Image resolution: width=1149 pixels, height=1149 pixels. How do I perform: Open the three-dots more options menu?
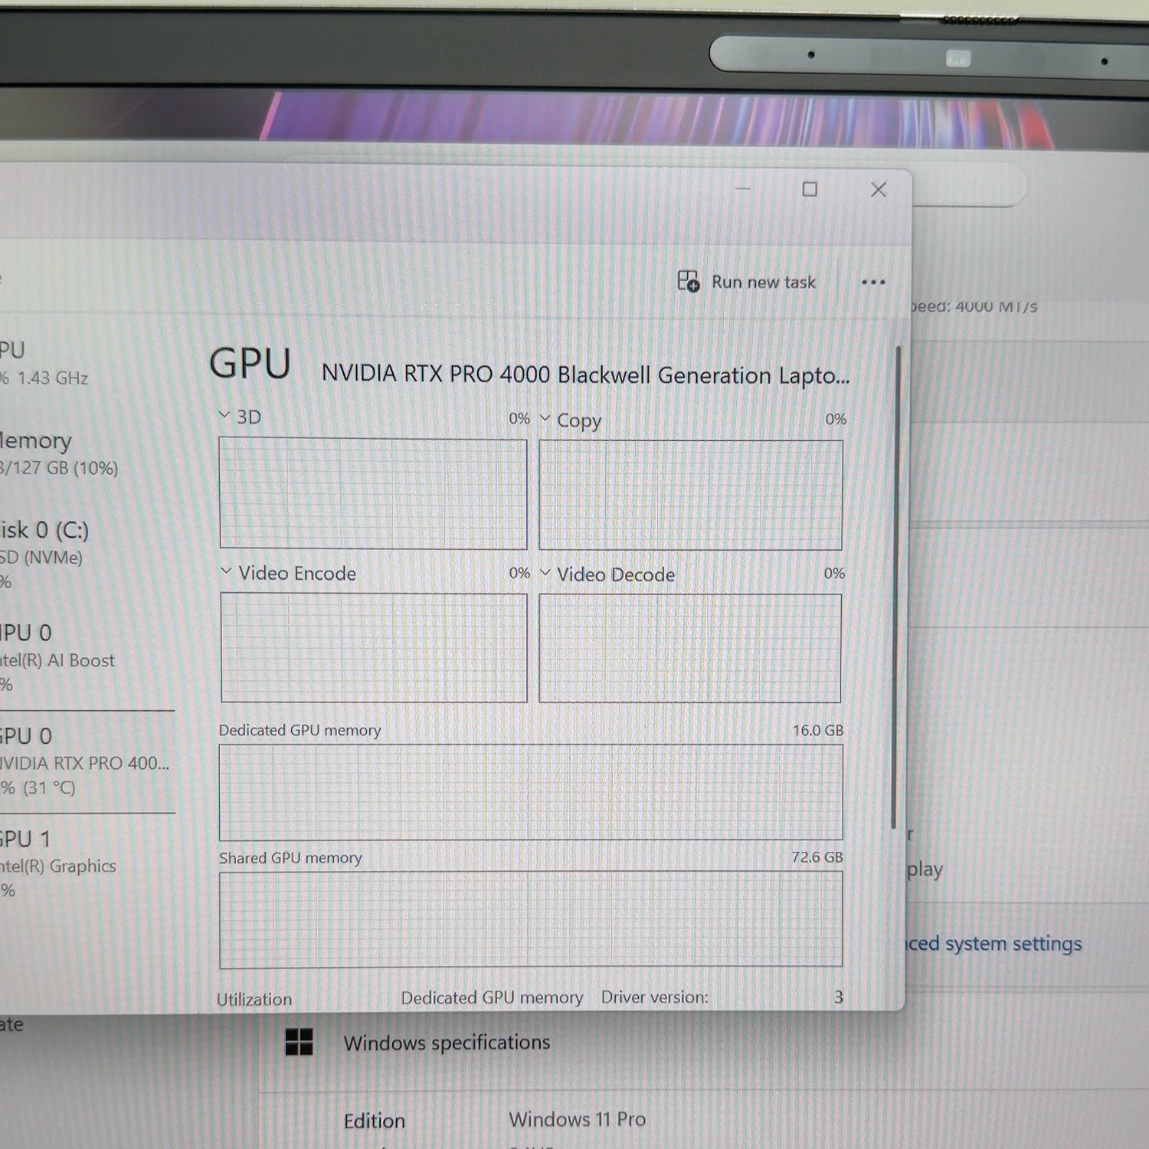pos(873,283)
